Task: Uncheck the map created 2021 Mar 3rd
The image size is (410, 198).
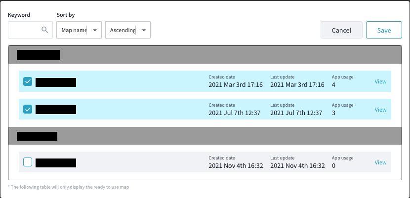Action: click(28, 81)
